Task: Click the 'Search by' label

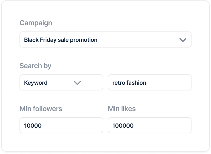Action: pyautogui.click(x=35, y=66)
